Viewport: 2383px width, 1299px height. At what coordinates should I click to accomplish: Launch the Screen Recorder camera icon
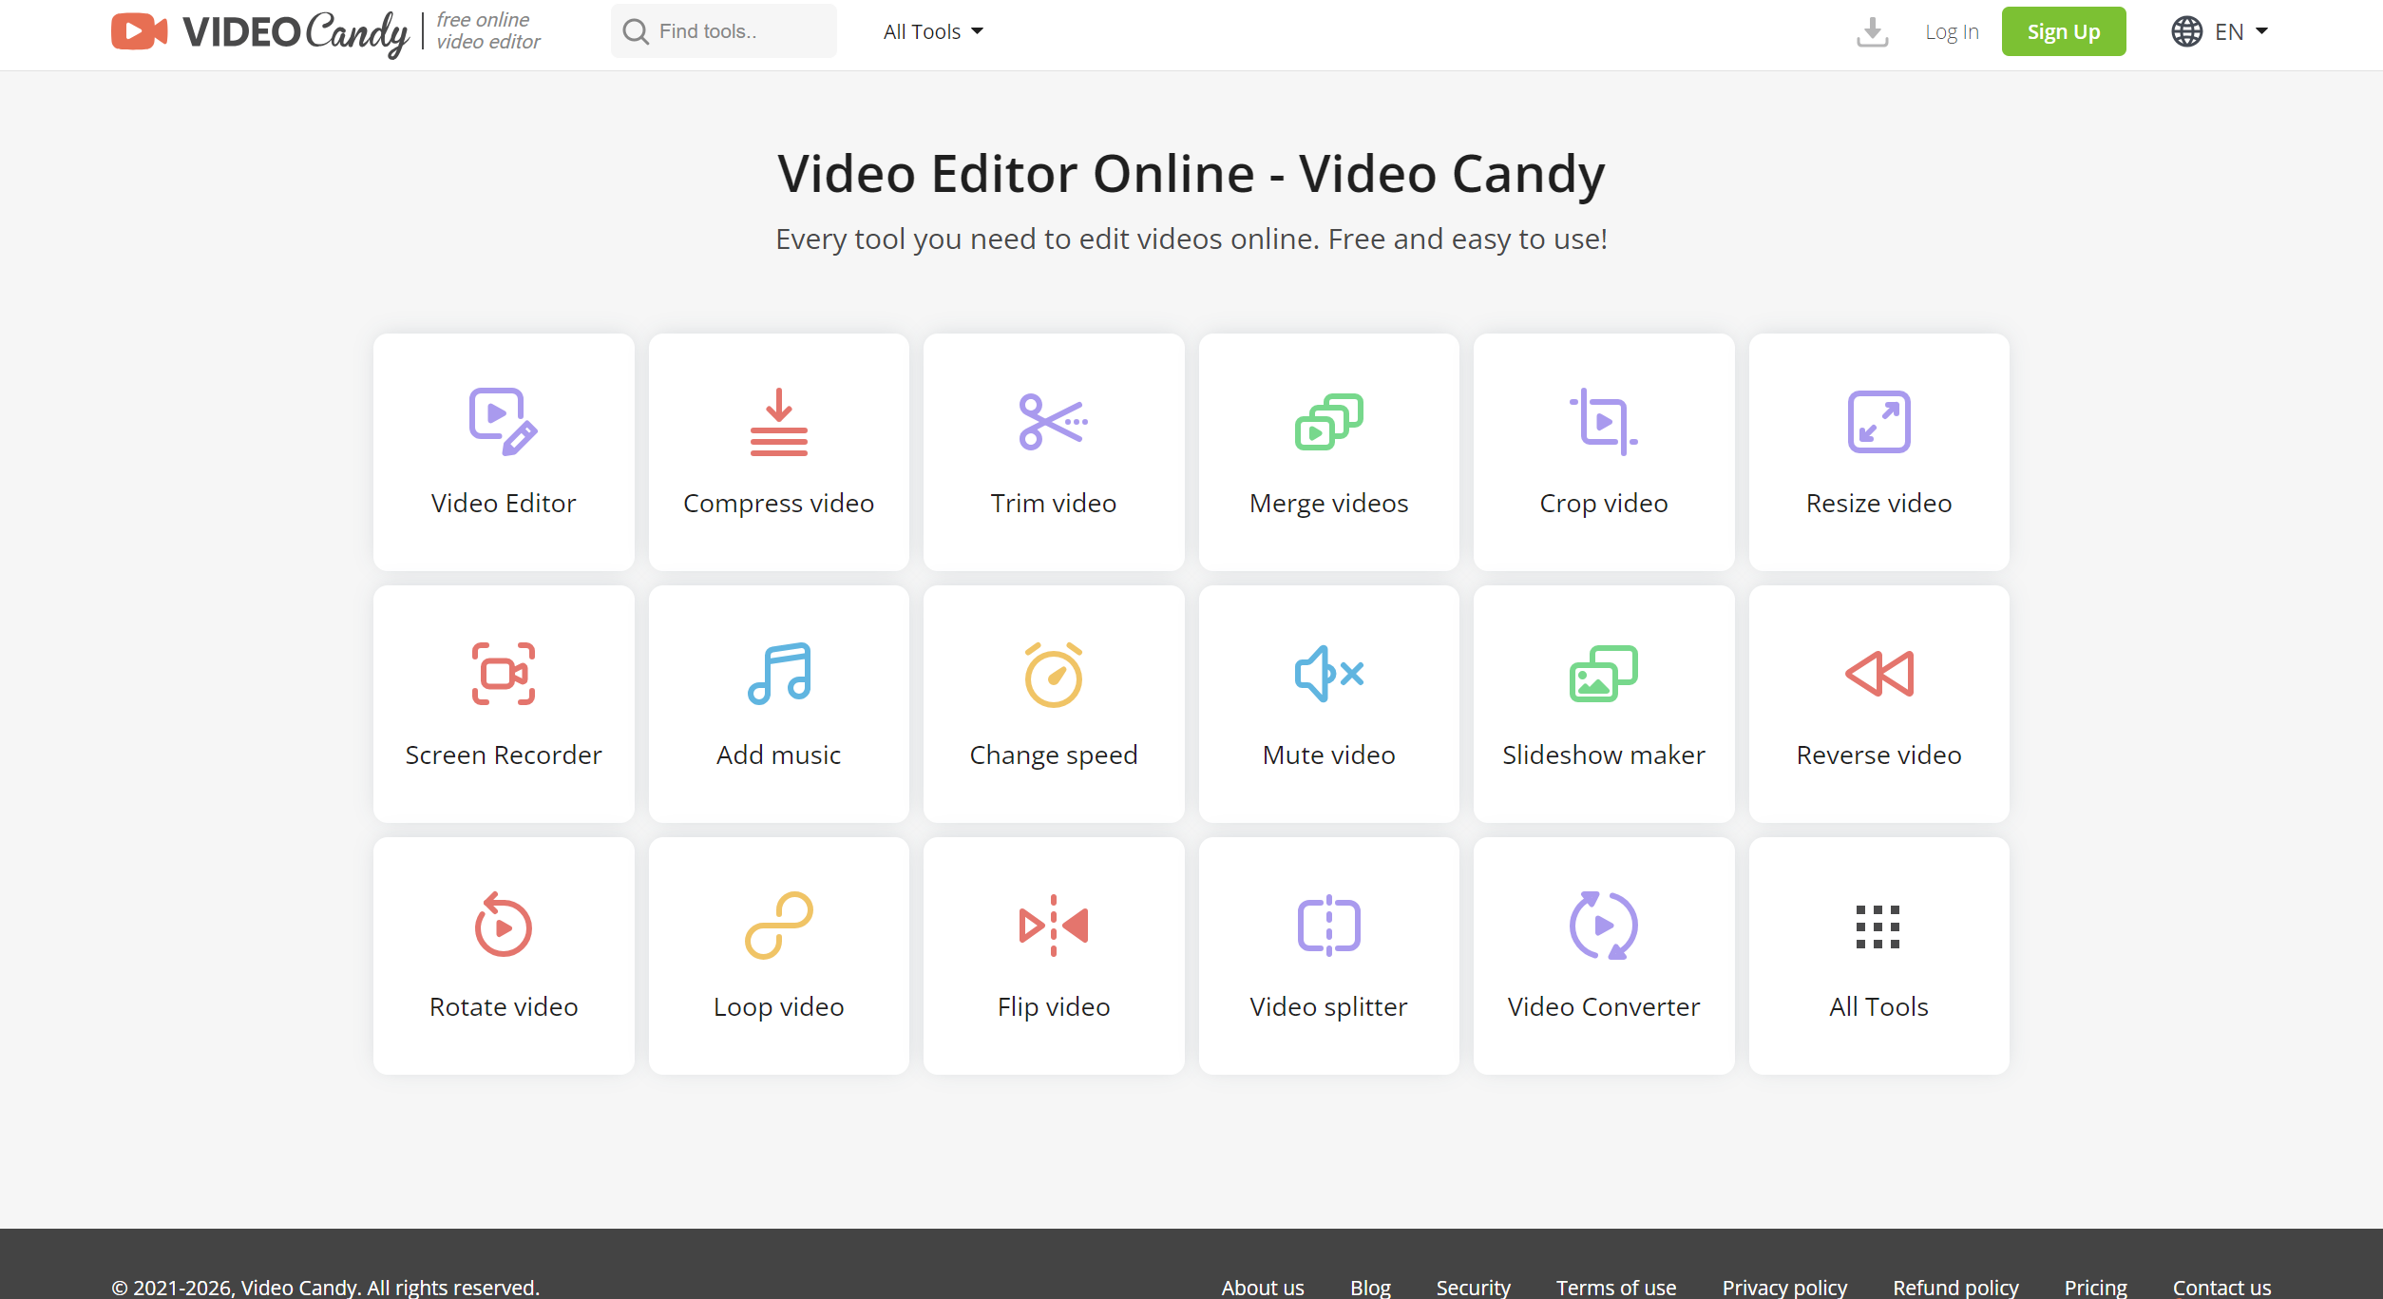coord(503,674)
